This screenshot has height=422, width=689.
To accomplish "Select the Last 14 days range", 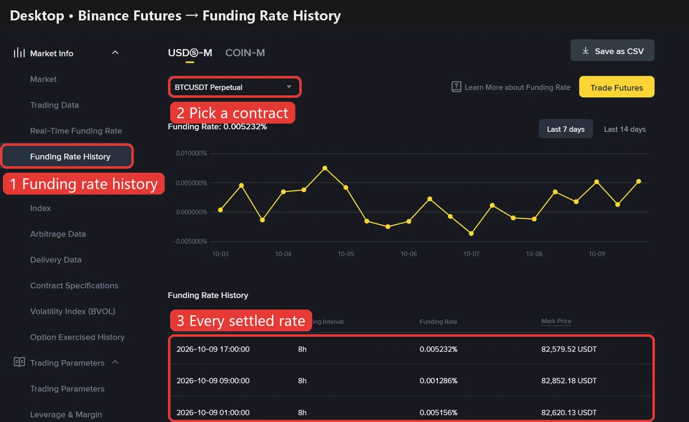I will (x=624, y=129).
